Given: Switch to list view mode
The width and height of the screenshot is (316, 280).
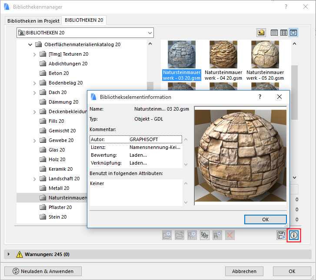Looking at the screenshot, I should pos(274,33).
